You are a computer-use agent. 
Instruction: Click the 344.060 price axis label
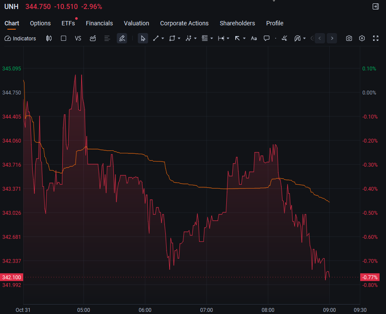pos(12,141)
